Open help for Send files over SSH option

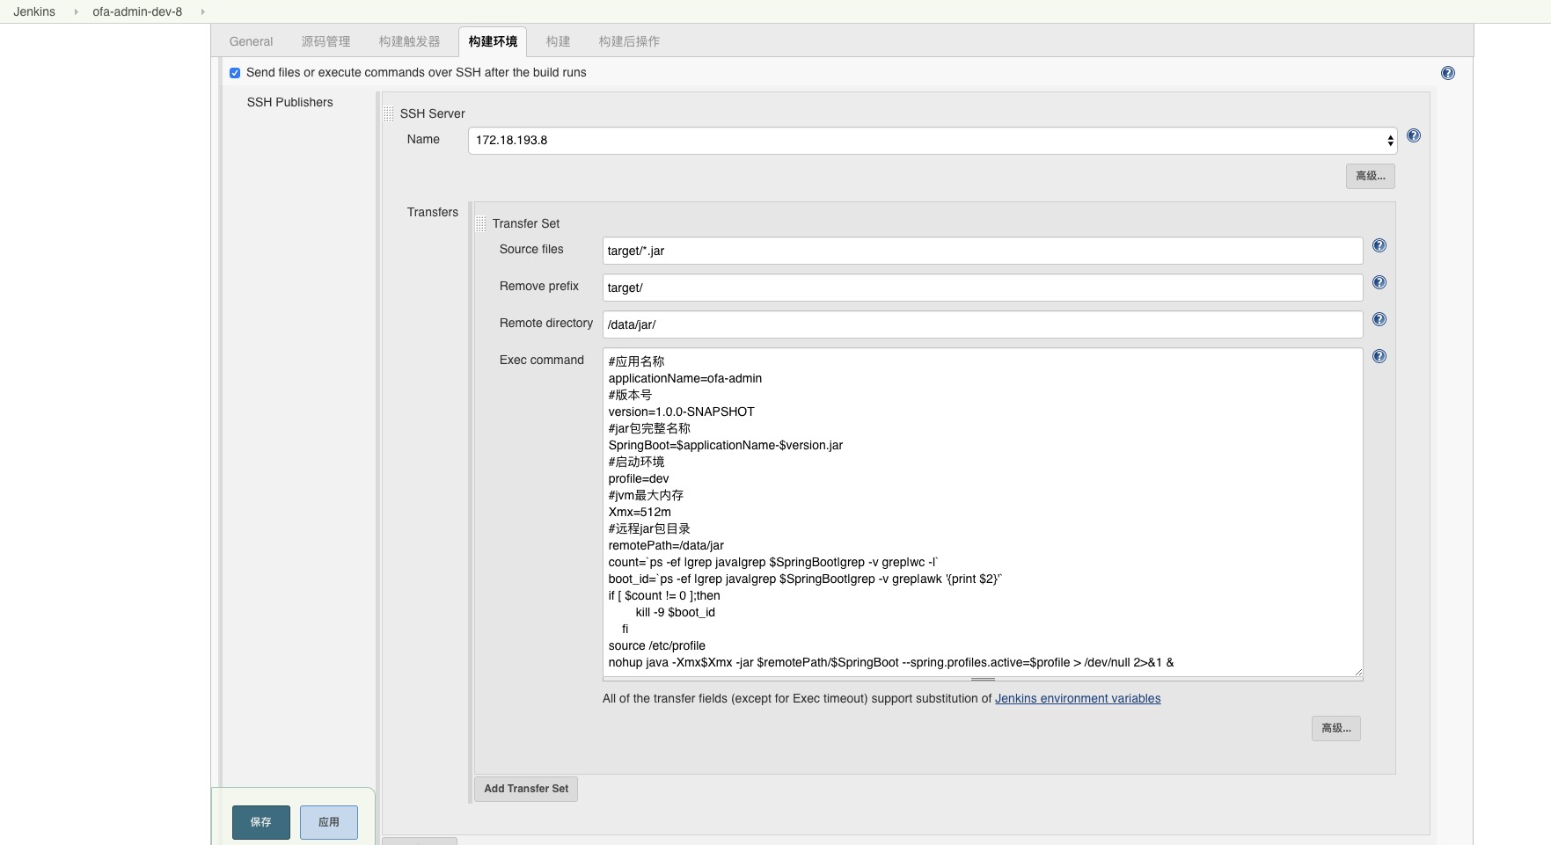pos(1448,73)
